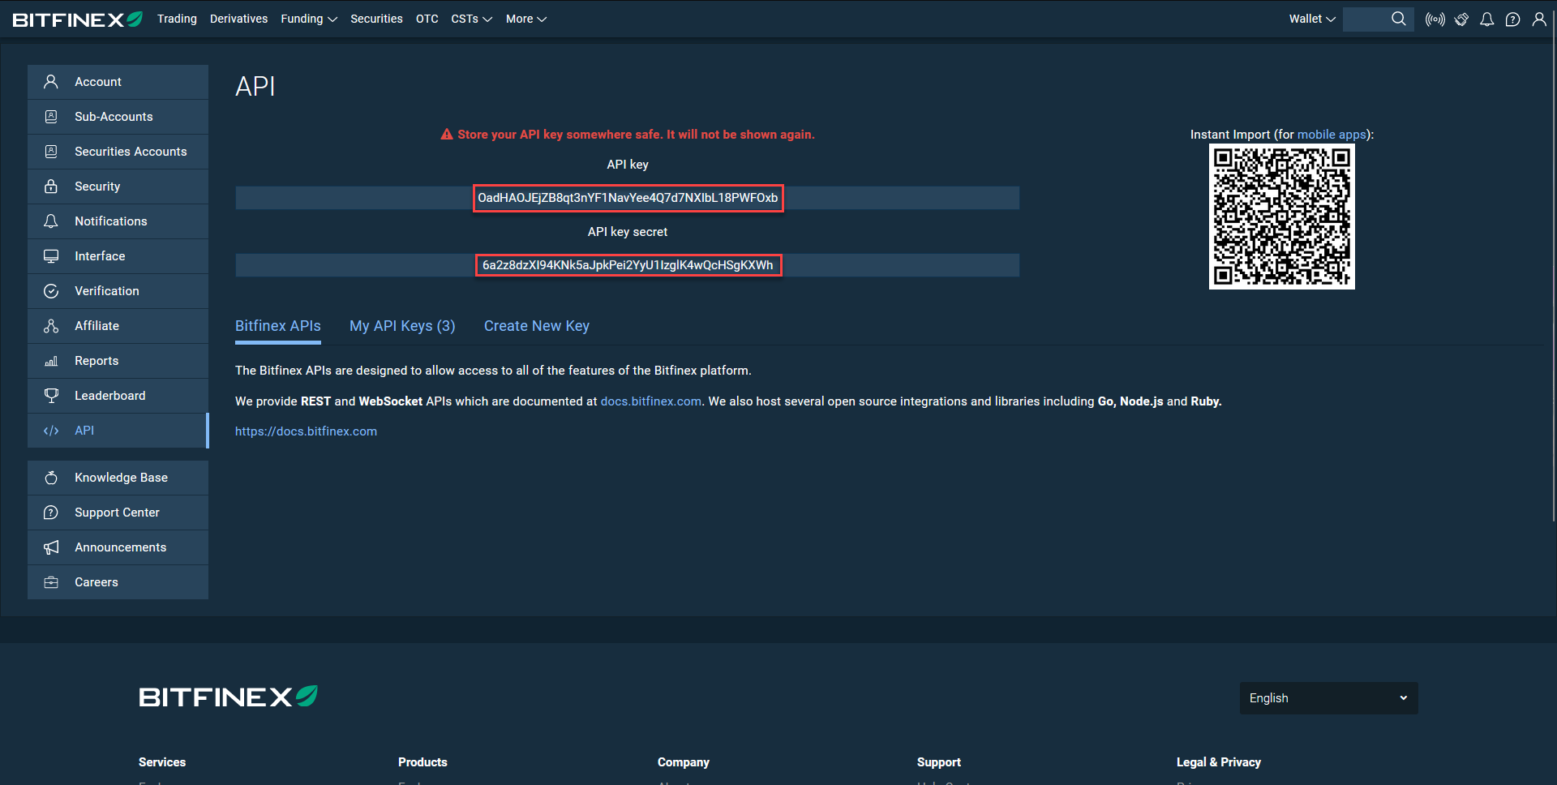Open the docs.bitfinex.com link
The width and height of the screenshot is (1557, 785).
pyautogui.click(x=650, y=401)
